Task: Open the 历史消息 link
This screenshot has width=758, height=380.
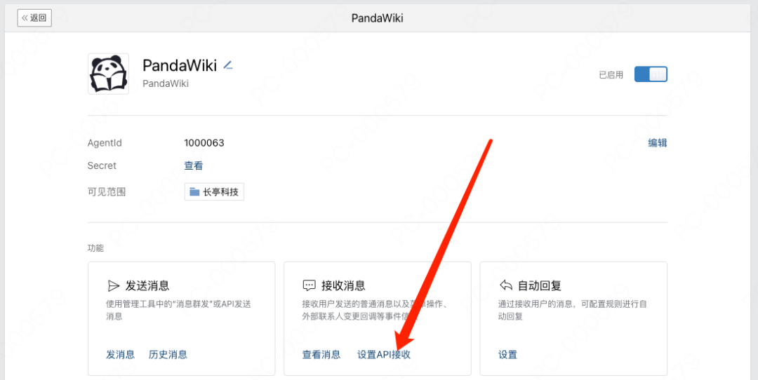Action: point(168,355)
